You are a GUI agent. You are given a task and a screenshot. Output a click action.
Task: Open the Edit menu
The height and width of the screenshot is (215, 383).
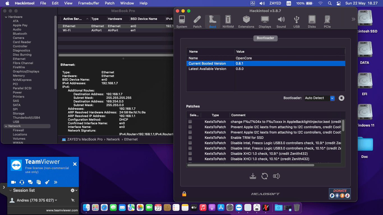coord(55,3)
